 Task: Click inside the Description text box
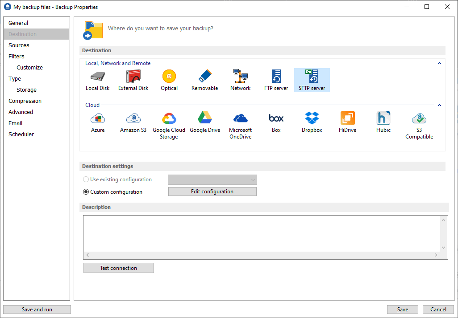tap(262, 234)
